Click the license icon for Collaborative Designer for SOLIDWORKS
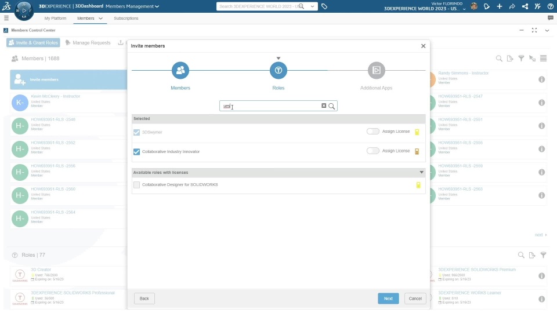557x313 pixels. tap(418, 185)
